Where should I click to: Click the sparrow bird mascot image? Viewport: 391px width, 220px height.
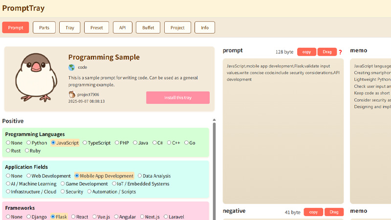pyautogui.click(x=33, y=77)
